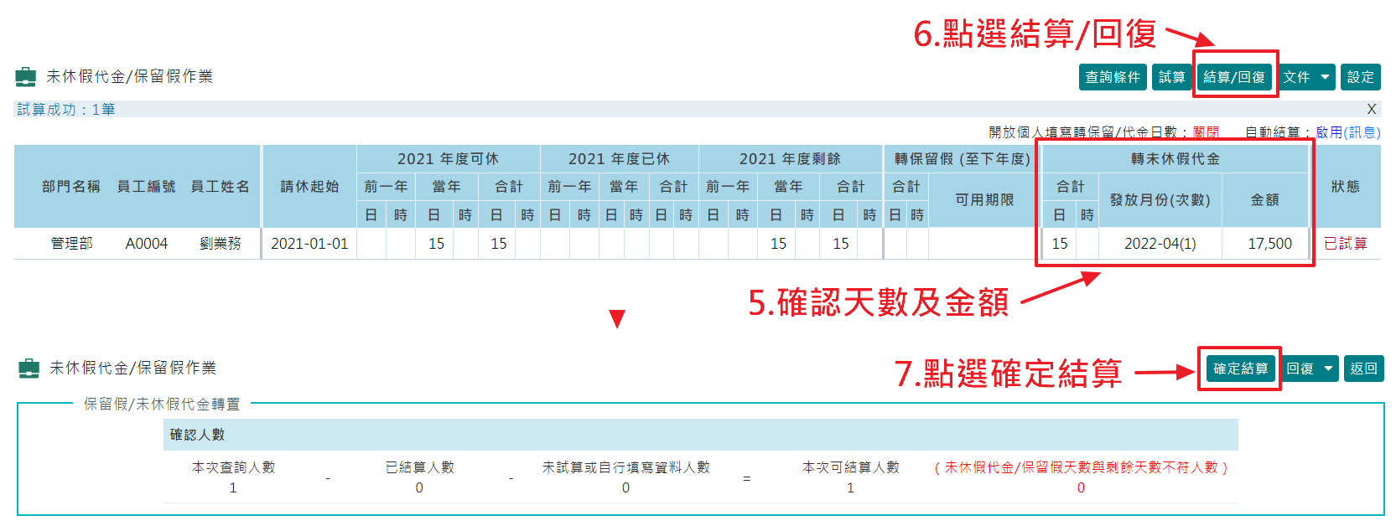Click the 發放月份(次數) column header
1396x531 pixels.
tap(1160, 200)
